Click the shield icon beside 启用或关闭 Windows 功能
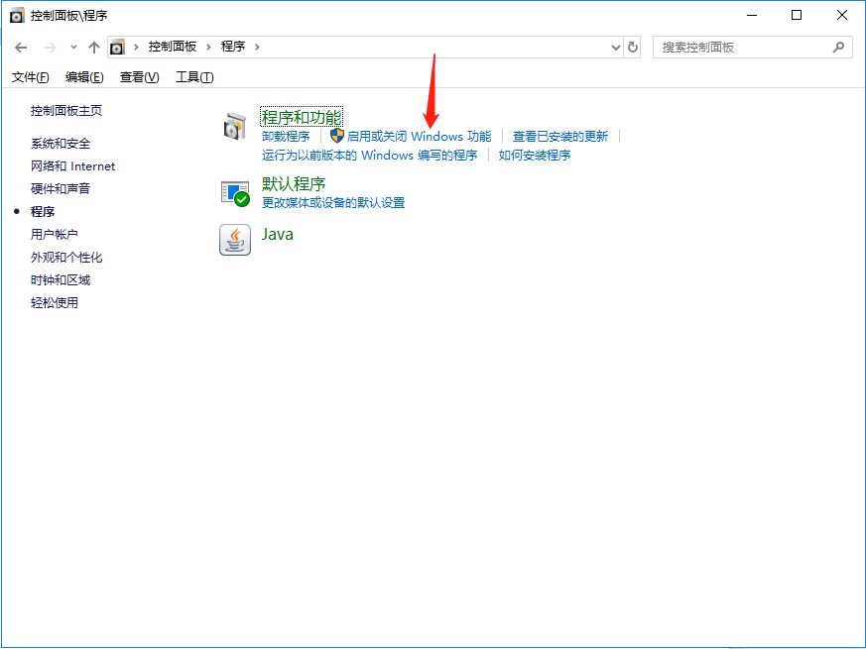The height and width of the screenshot is (649, 866). pyautogui.click(x=336, y=136)
